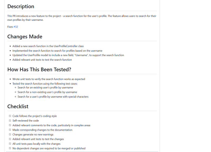Toggle 'Added relevant comments to the code' checkbox
Viewport: 211px width, 152px height.
[10, 125]
